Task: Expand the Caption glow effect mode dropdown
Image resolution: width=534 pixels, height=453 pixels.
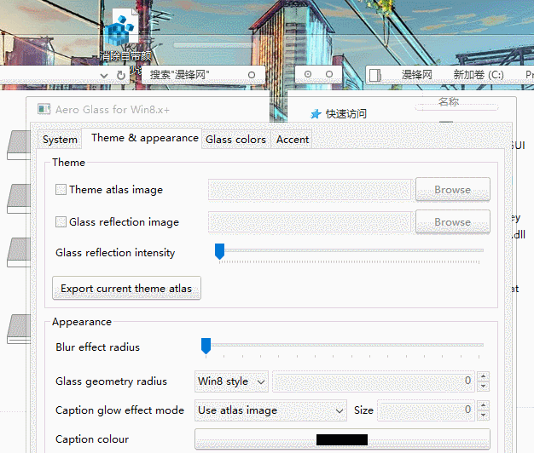Action: point(270,410)
